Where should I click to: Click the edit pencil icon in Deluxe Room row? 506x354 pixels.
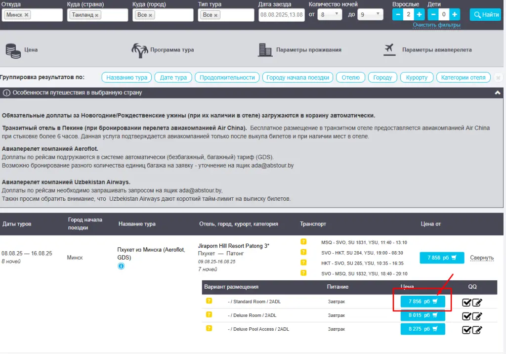[477, 316]
